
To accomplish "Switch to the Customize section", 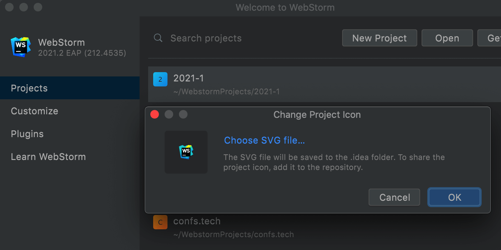I will (34, 111).
